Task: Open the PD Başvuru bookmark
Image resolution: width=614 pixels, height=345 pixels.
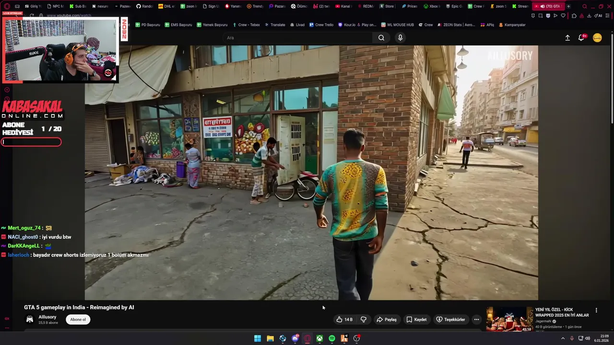Action: [x=148, y=24]
